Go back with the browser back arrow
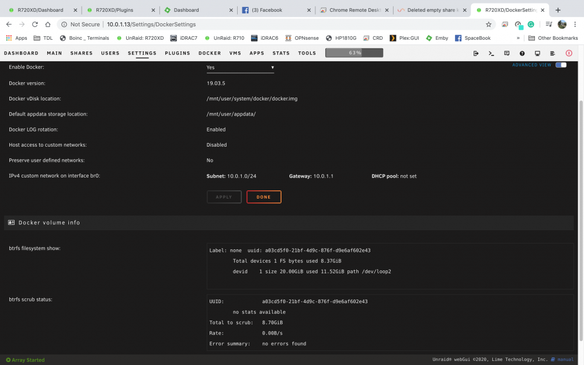The width and height of the screenshot is (584, 365). [9, 24]
